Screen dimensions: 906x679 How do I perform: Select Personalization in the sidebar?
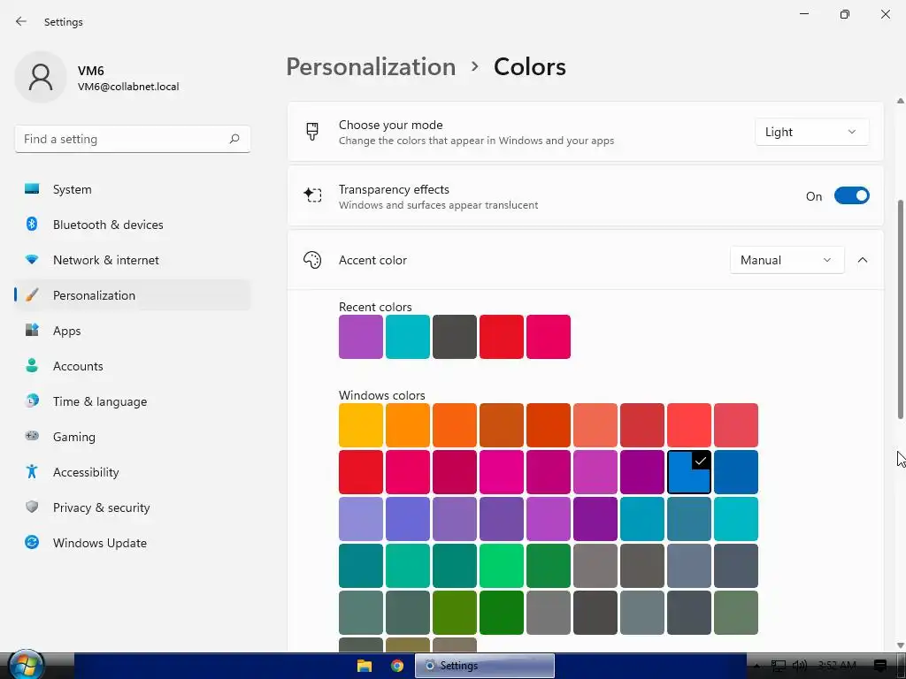tap(133, 295)
